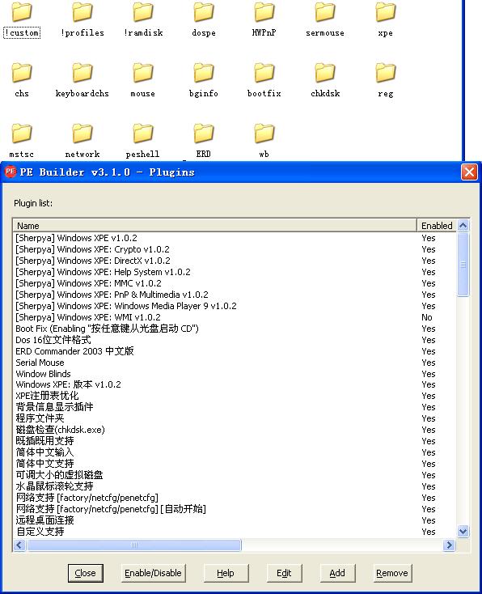Select the dospe folder icon
482x594 pixels.
203,12
